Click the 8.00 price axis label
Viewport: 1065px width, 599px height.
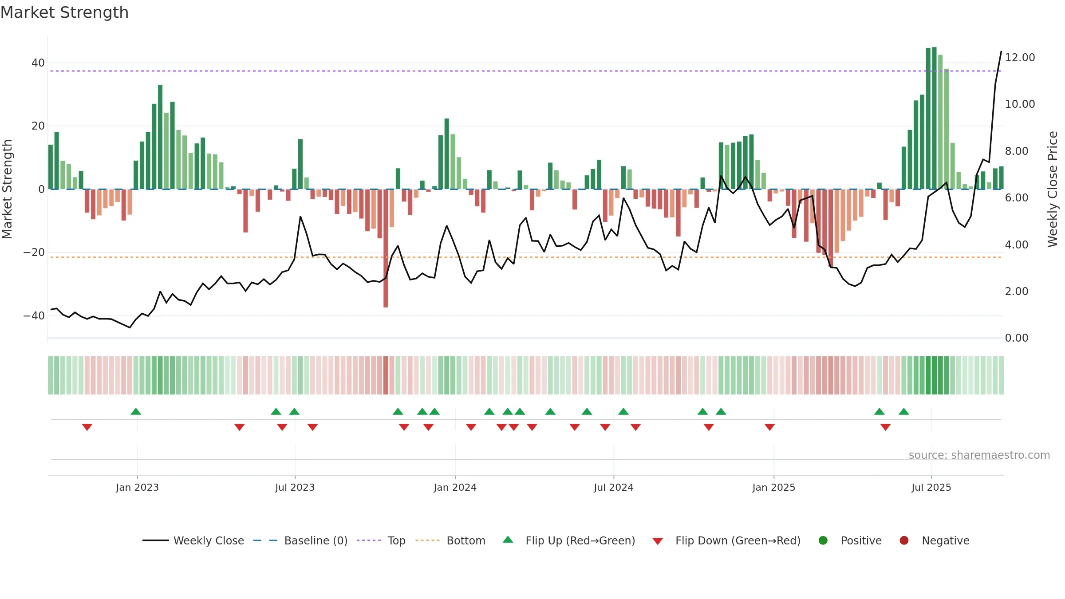(x=1017, y=151)
